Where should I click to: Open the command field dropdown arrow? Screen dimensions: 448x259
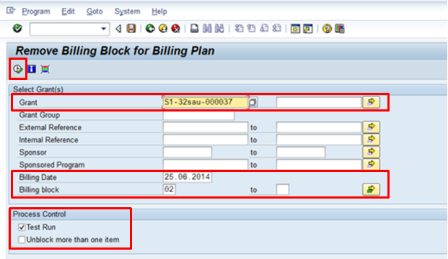point(103,29)
